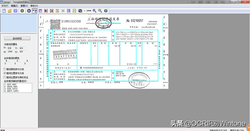Click the blue preview pane at top left
The image size is (250, 131).
19,23
